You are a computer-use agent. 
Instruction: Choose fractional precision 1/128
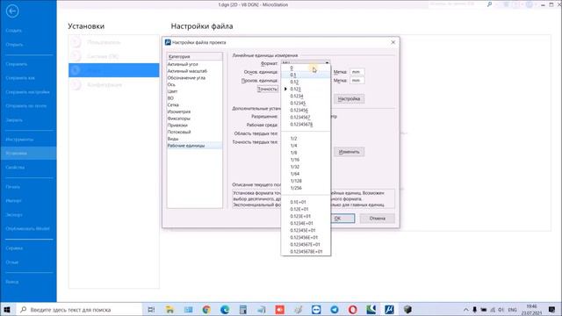click(x=306, y=181)
